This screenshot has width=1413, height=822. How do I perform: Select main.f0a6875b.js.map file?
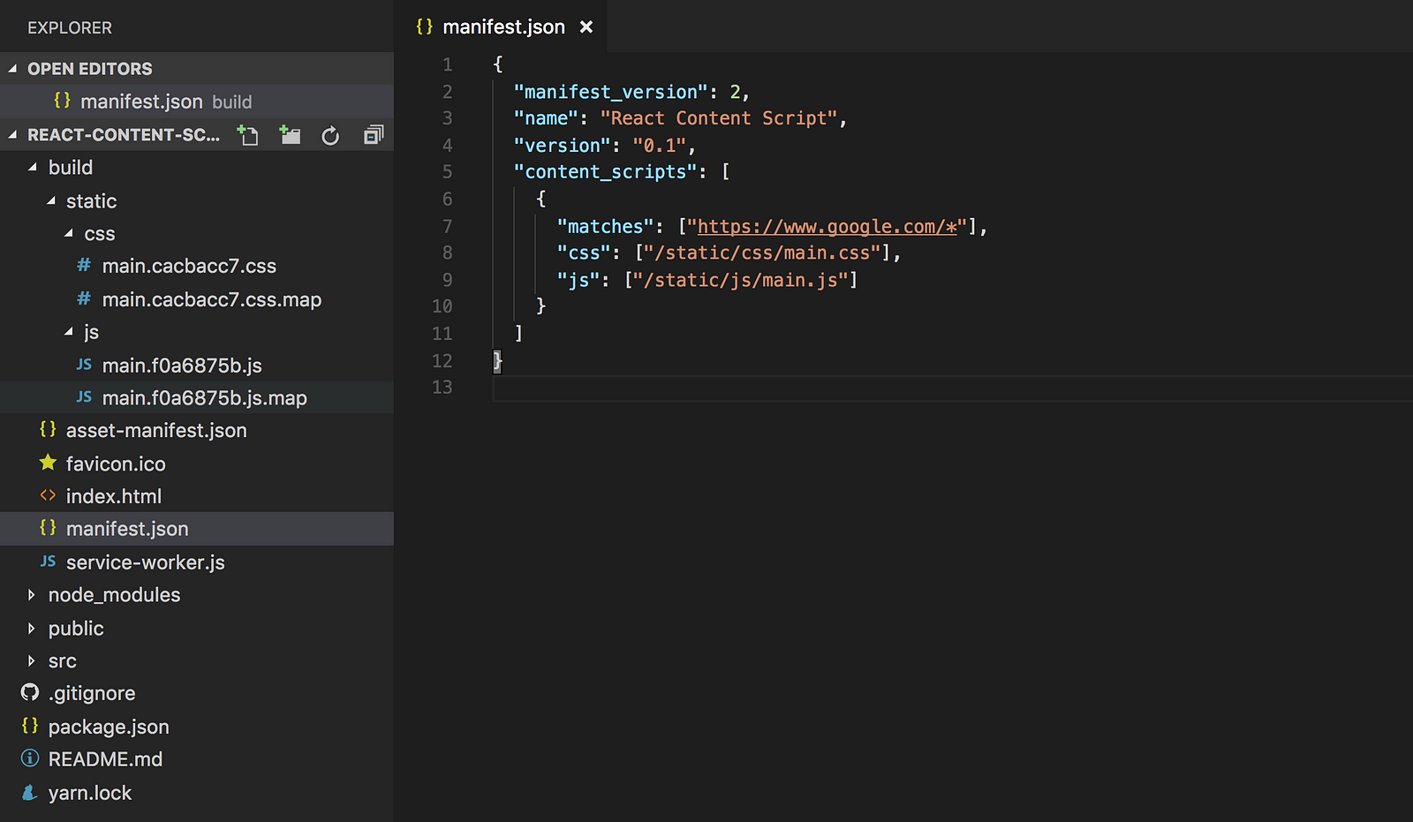pyautogui.click(x=197, y=398)
